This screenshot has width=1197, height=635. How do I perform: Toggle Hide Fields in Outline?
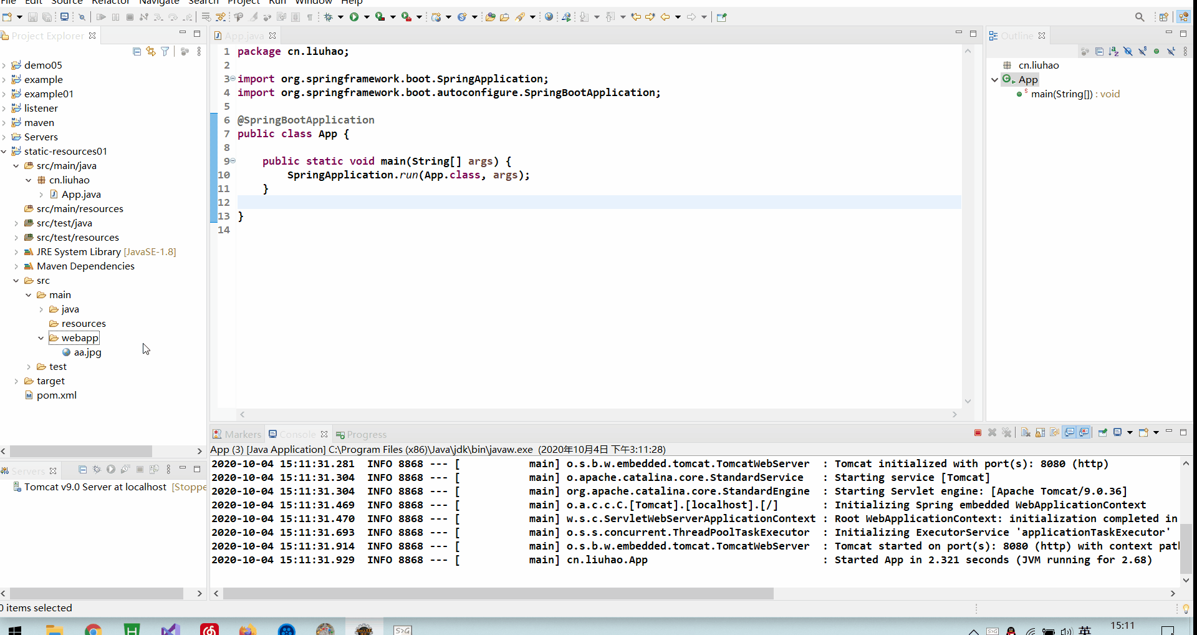pyautogui.click(x=1128, y=51)
